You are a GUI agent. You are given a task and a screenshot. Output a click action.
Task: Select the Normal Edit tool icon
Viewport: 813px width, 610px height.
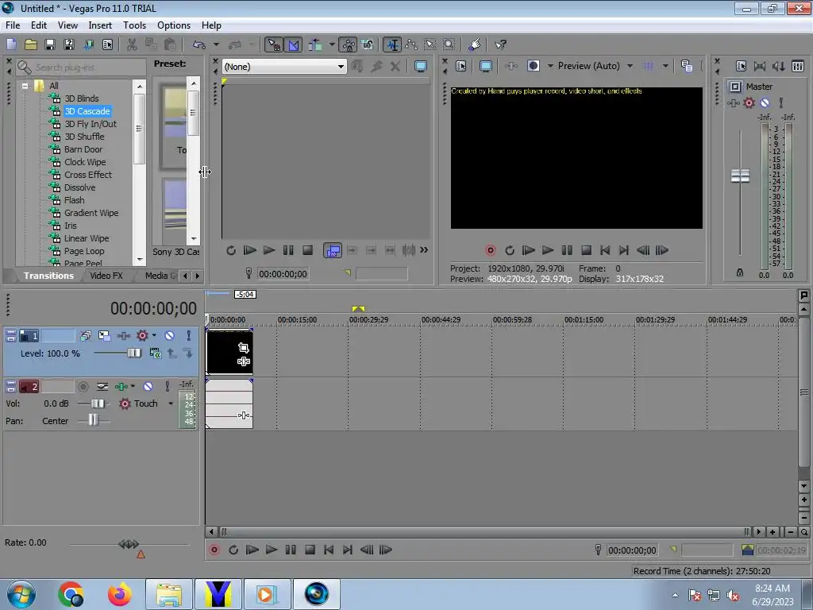(392, 44)
